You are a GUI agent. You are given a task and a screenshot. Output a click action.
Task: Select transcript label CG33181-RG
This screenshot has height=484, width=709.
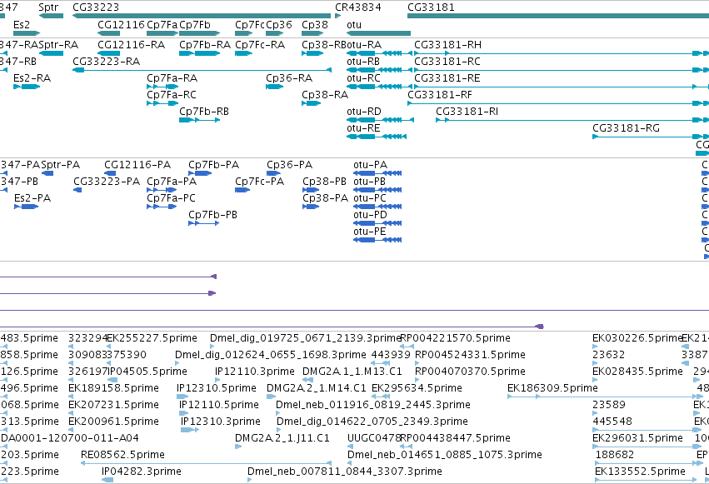626,128
